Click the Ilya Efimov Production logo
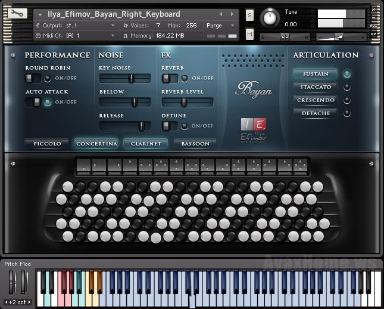This screenshot has height=309, width=384. click(253, 130)
